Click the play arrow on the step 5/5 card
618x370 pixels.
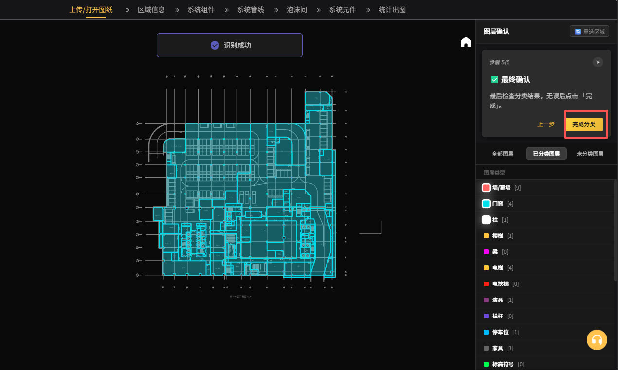pos(598,62)
